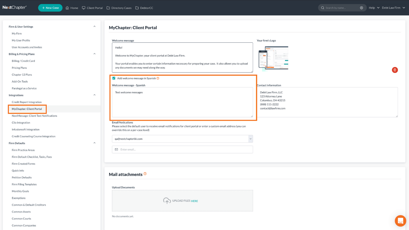Open Quick Info
The height and width of the screenshot is (230, 409).
click(18, 171)
